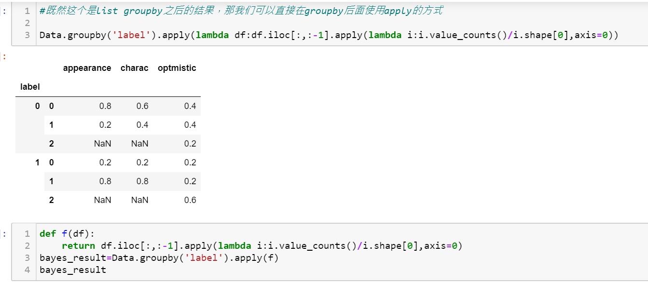Click the NaN charac value under label 1
Viewport: 648px width, 284px height.
139,200
